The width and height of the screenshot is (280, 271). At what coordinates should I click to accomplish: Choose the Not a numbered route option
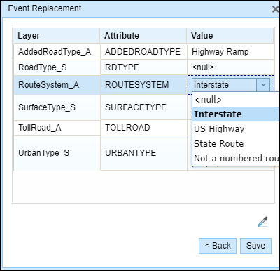coord(236,158)
